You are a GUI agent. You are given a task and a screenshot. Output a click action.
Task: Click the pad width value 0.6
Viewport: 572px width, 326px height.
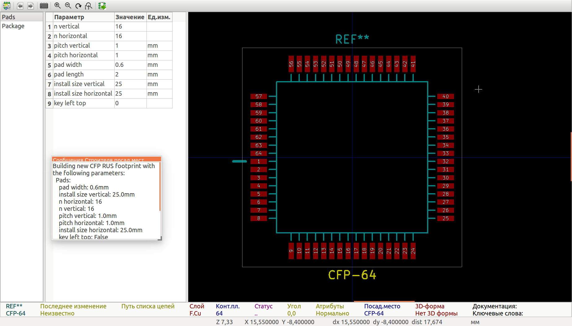(x=130, y=65)
